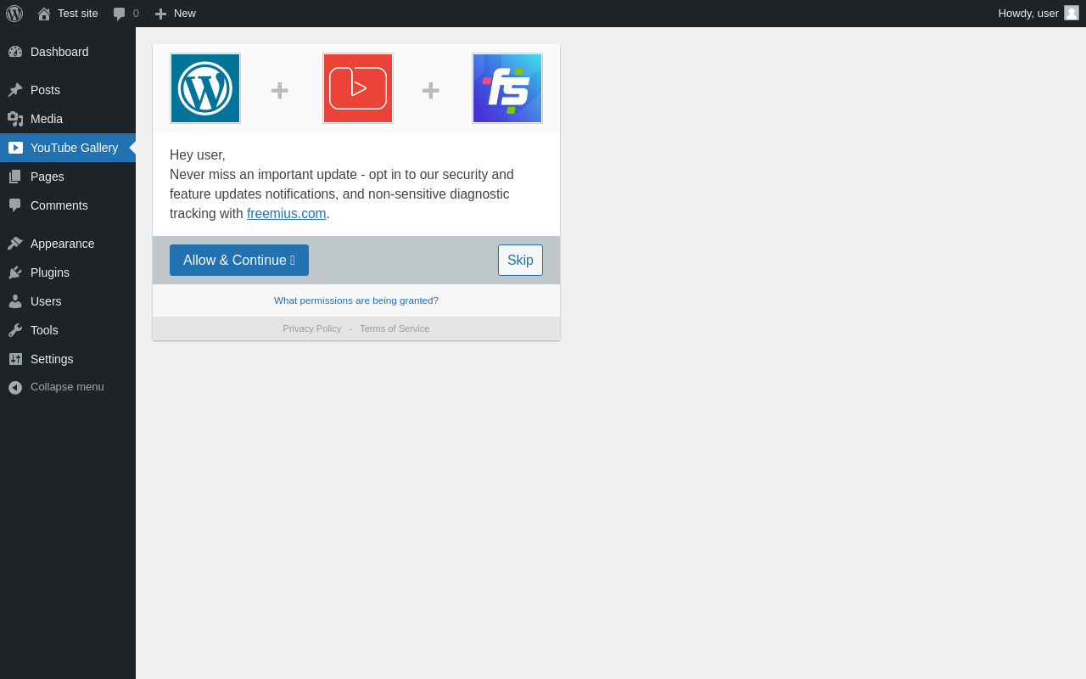
Task: Click the home icon beside Test site
Action: (x=44, y=14)
